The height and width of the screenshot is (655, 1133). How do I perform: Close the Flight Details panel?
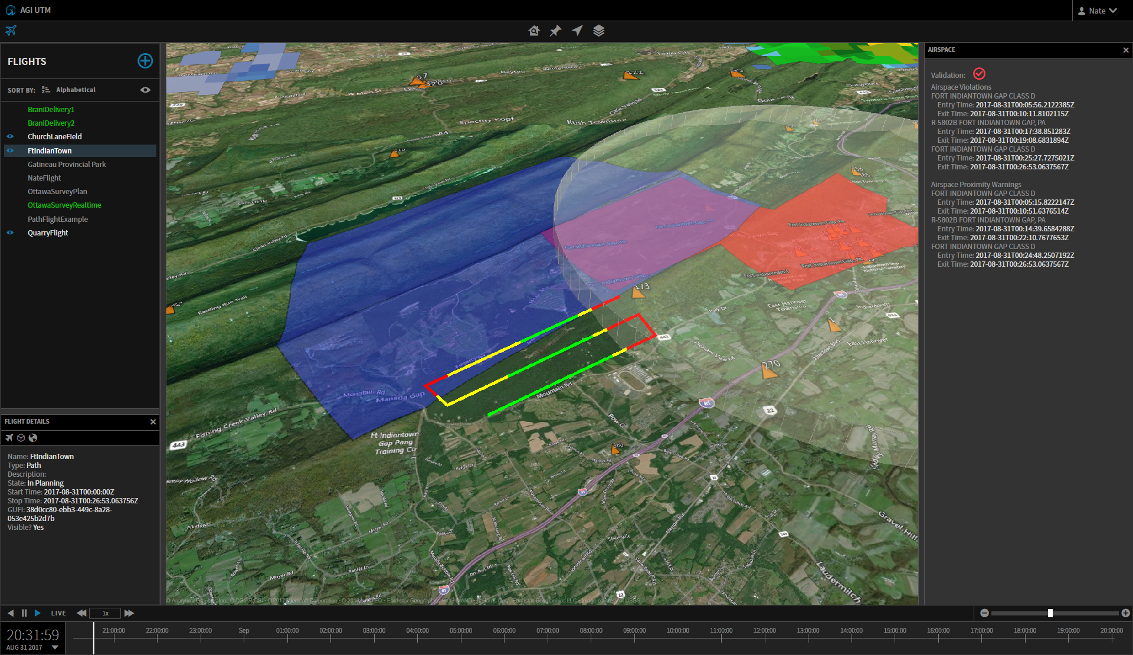(x=153, y=422)
